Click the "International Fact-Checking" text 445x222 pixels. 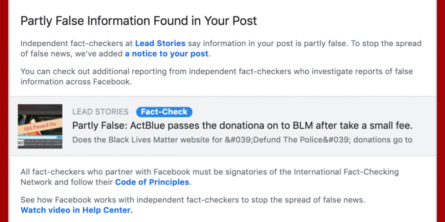click(348, 172)
